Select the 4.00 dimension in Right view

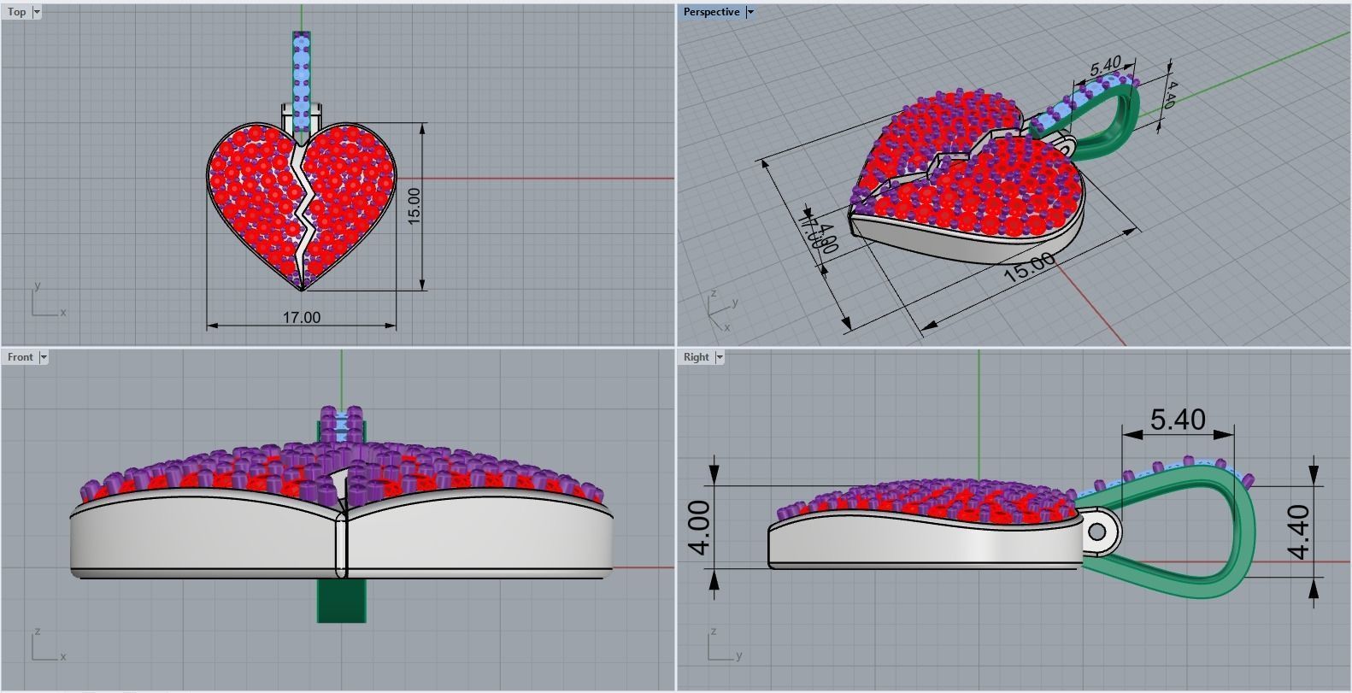pos(699,527)
